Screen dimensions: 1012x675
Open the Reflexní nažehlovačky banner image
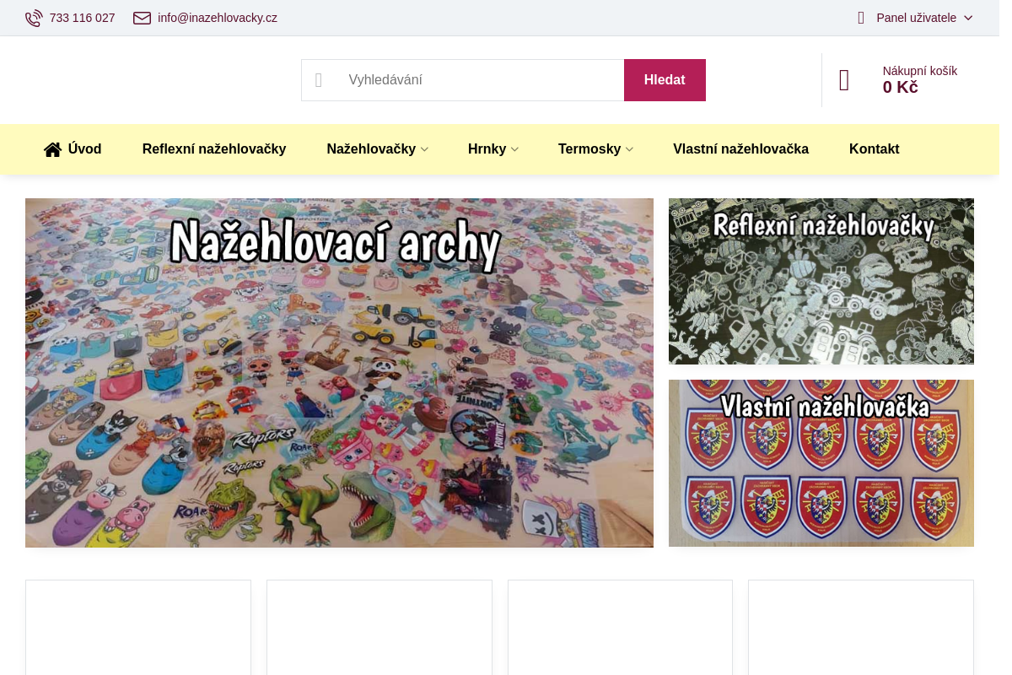tap(821, 281)
